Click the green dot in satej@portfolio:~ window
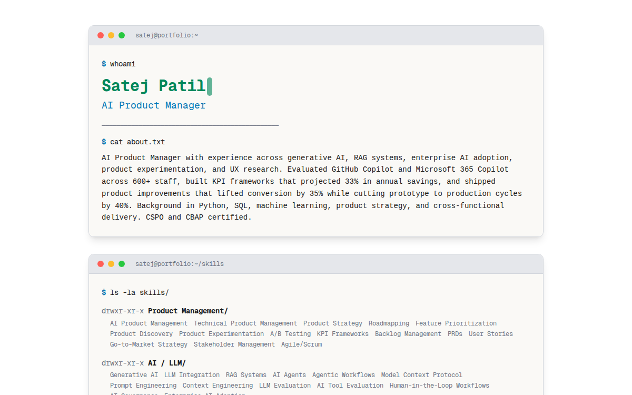Viewport: 632px width, 395px height. (x=122, y=35)
